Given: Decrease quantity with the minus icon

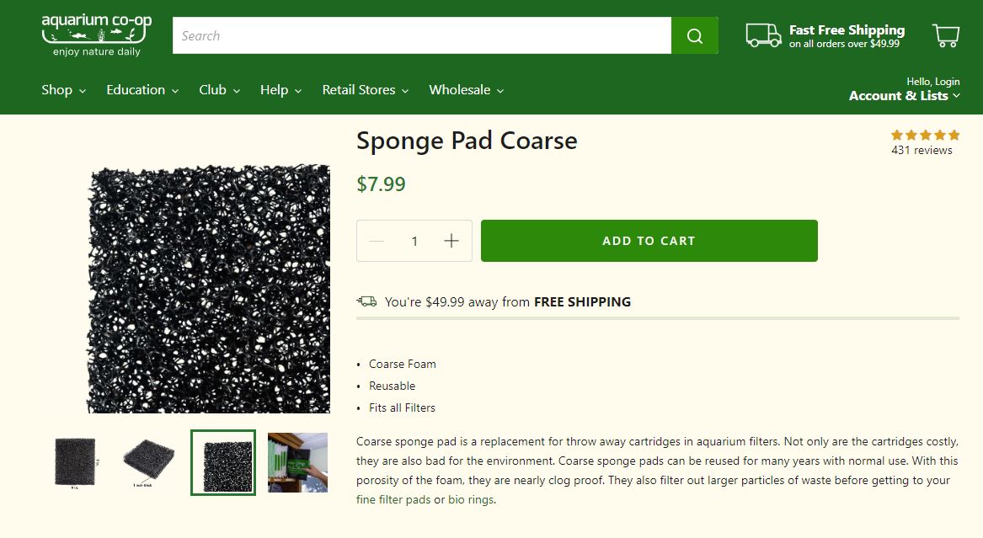Looking at the screenshot, I should [377, 241].
